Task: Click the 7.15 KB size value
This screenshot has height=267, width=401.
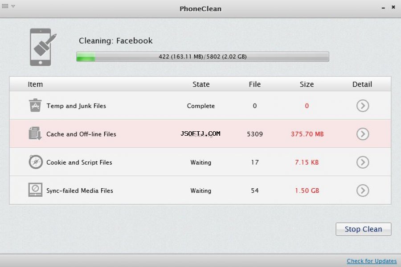Action: 307,162
